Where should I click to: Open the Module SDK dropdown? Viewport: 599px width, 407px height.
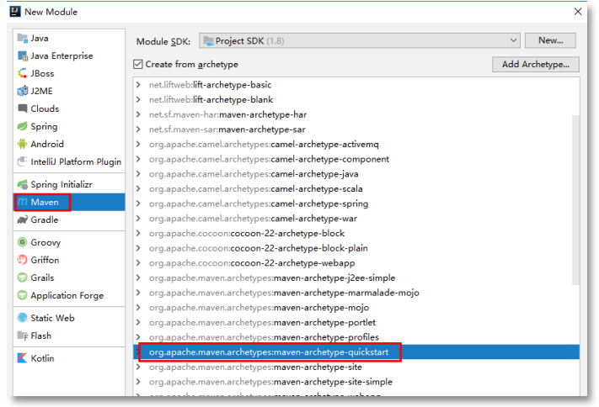(360, 40)
